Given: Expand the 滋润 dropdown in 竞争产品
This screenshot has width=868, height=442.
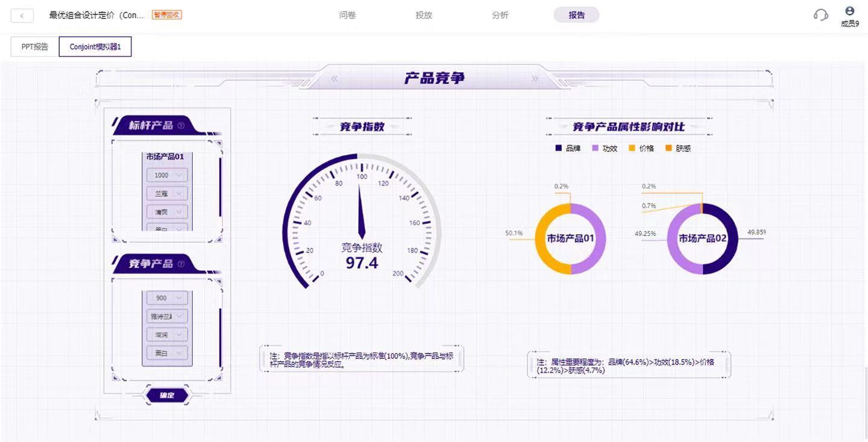Looking at the screenshot, I should tap(167, 335).
